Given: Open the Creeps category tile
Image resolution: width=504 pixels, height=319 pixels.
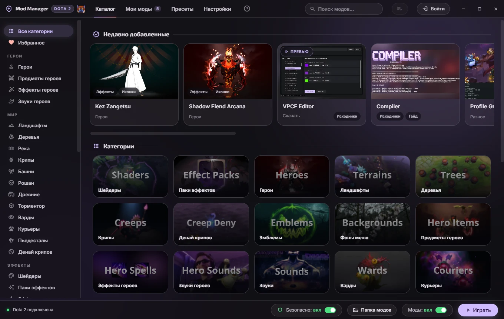Looking at the screenshot, I should click(x=130, y=224).
